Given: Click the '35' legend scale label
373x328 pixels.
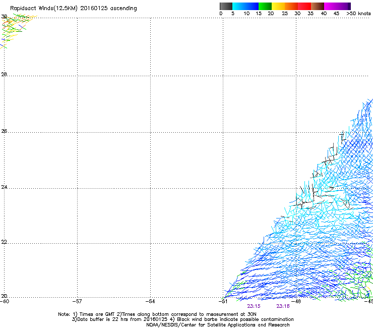Looking at the screenshot, I should click(310, 14).
